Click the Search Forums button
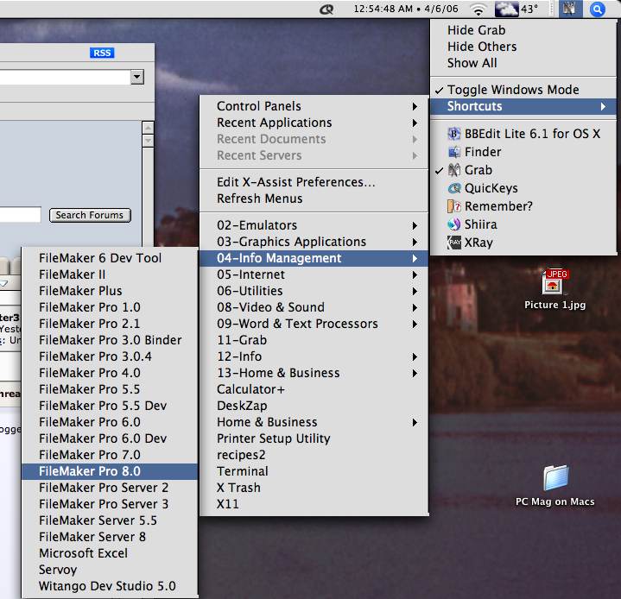 (90, 216)
